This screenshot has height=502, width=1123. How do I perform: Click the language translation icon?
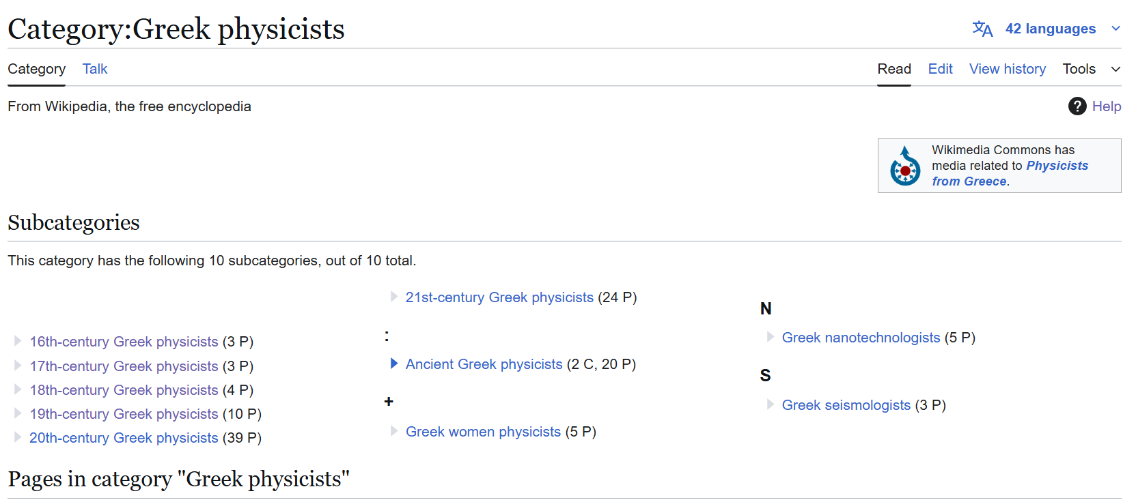[982, 29]
